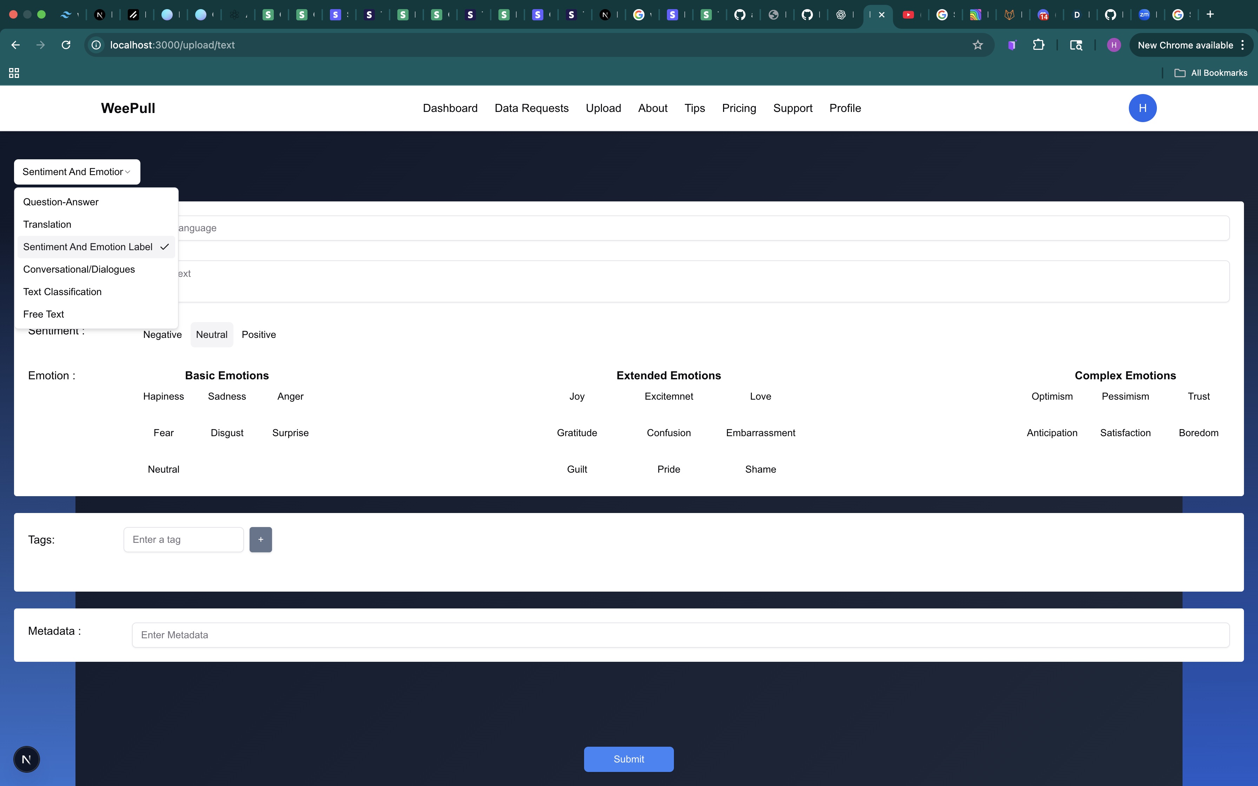Focus the Enter Metadata input field

pyautogui.click(x=680, y=635)
